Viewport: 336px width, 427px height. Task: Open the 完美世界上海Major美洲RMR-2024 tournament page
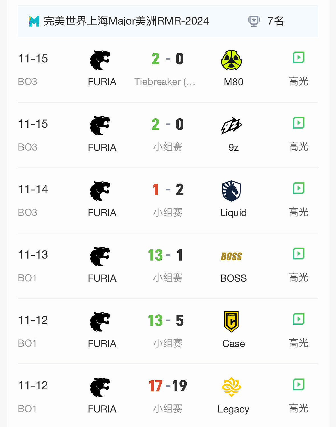point(126,21)
